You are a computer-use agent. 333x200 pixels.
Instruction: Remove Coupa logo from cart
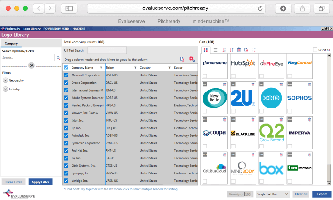coord(225,120)
